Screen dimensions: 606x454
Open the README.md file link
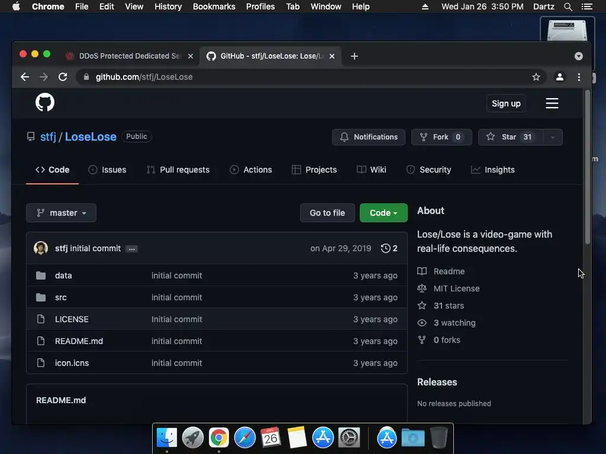79,341
